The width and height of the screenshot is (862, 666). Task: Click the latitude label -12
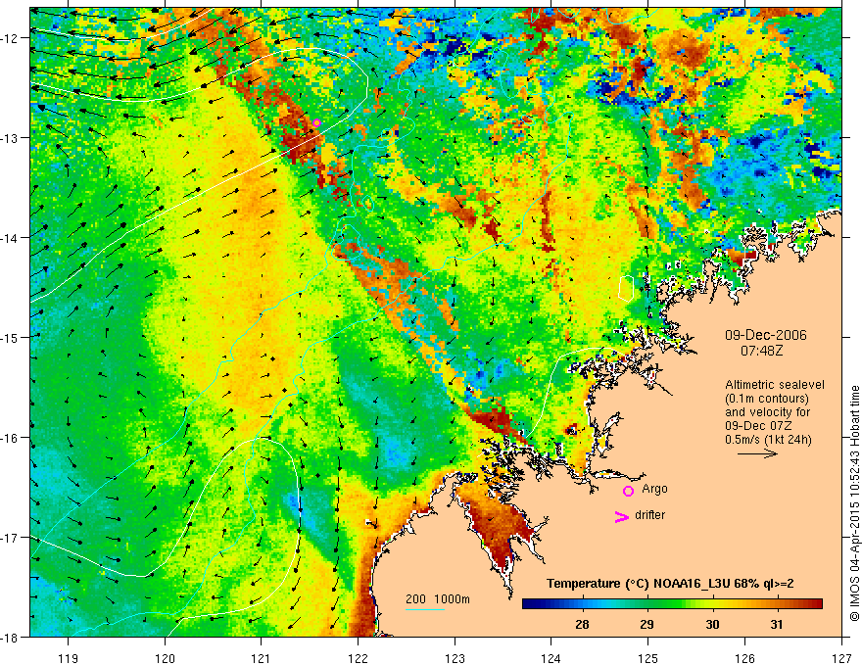pos(11,38)
